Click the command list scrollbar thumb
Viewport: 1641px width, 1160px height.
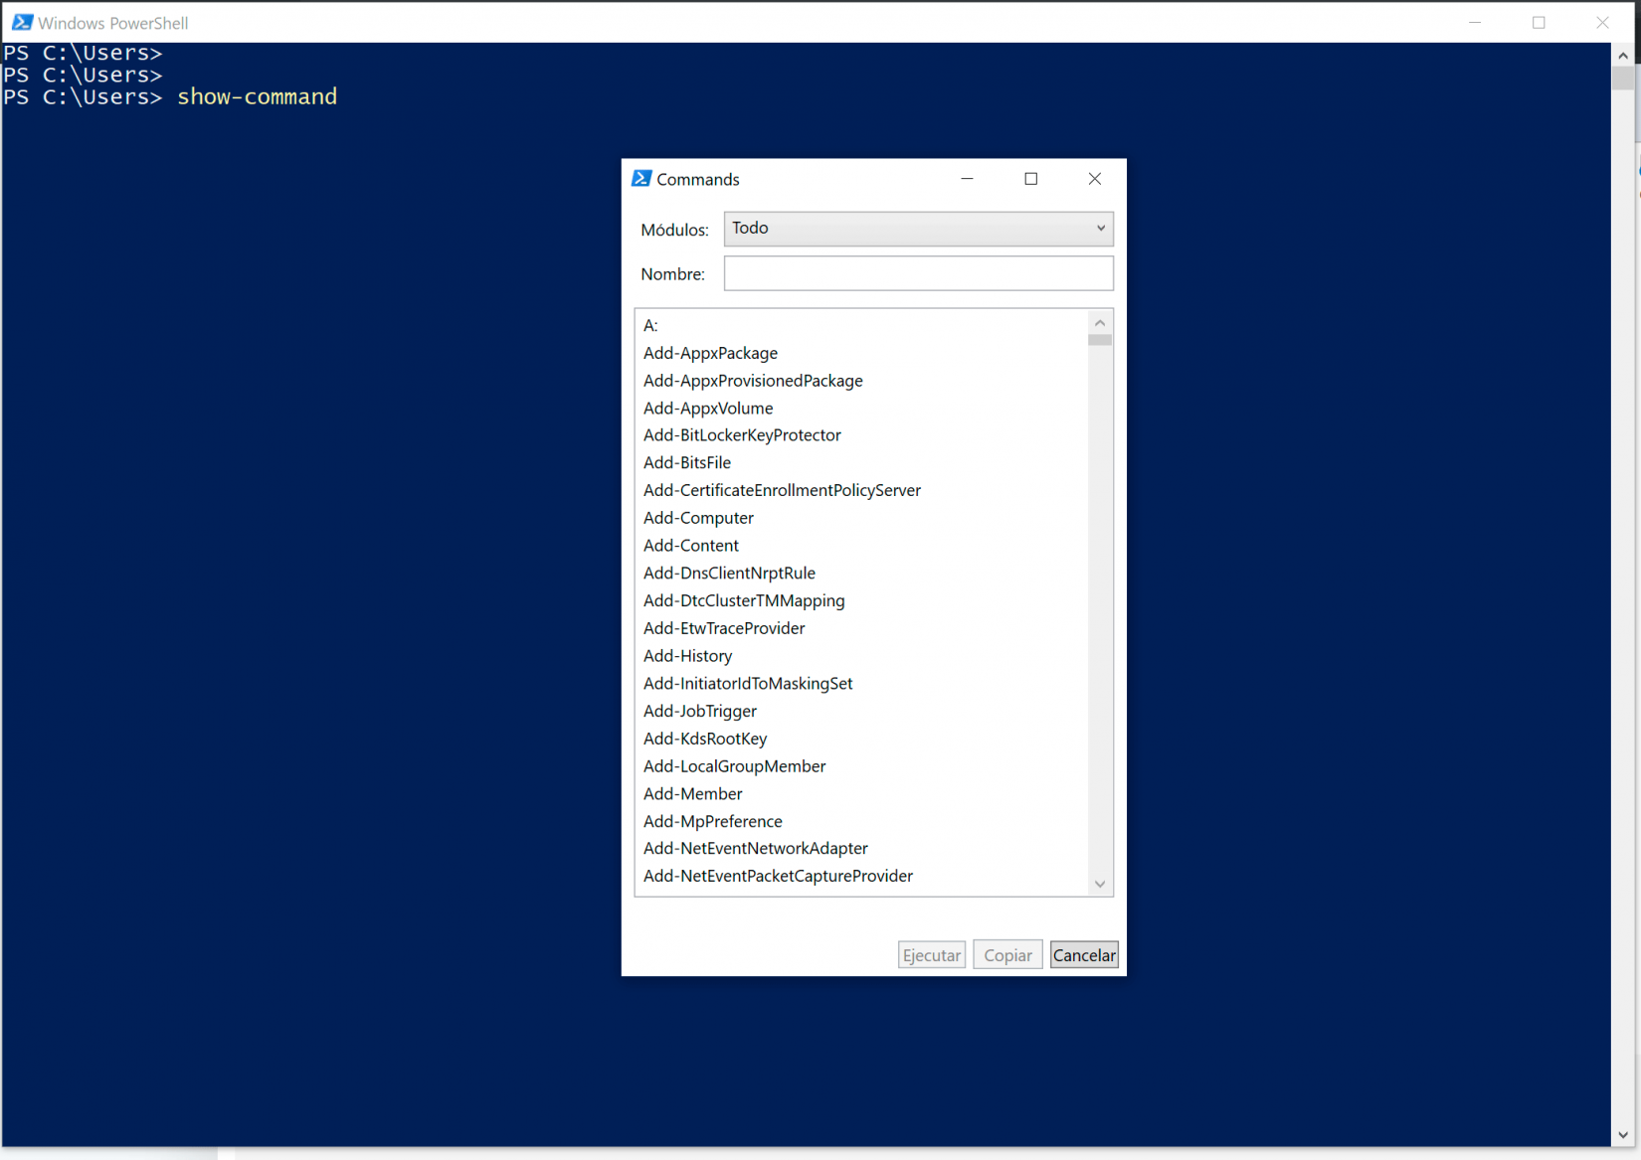click(x=1100, y=340)
